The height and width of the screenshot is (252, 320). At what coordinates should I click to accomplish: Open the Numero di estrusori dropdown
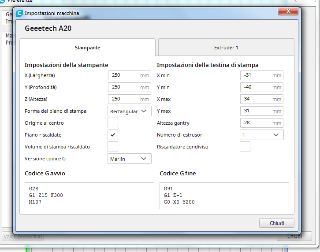[x=262, y=135]
